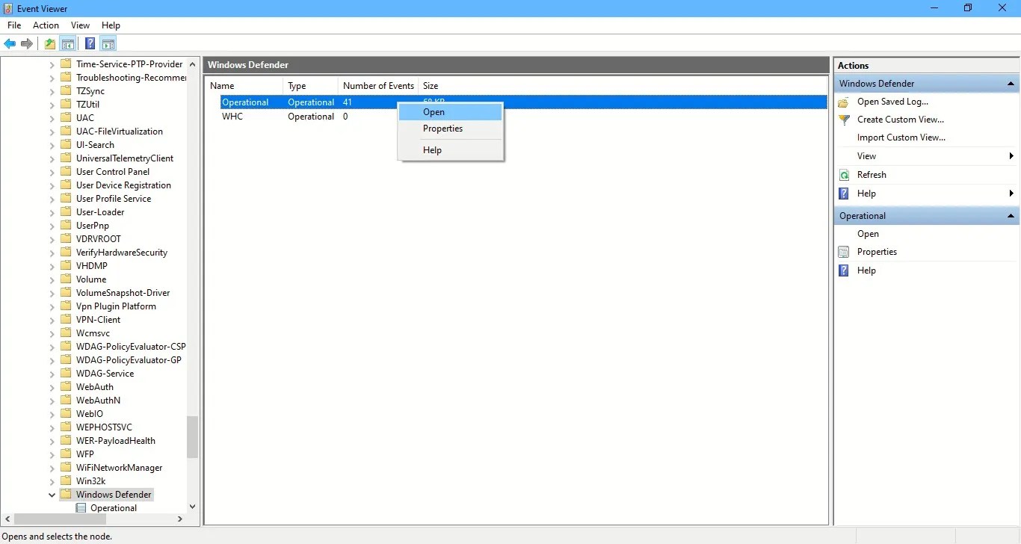Image resolution: width=1021 pixels, height=544 pixels.
Task: Click the Back navigation arrow
Action: (x=10, y=43)
